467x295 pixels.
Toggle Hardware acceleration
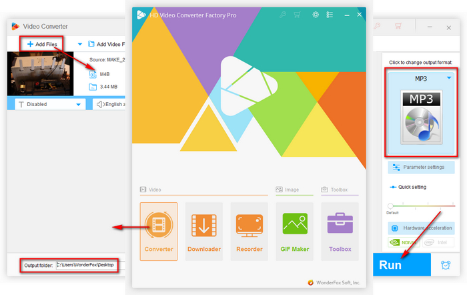point(421,228)
